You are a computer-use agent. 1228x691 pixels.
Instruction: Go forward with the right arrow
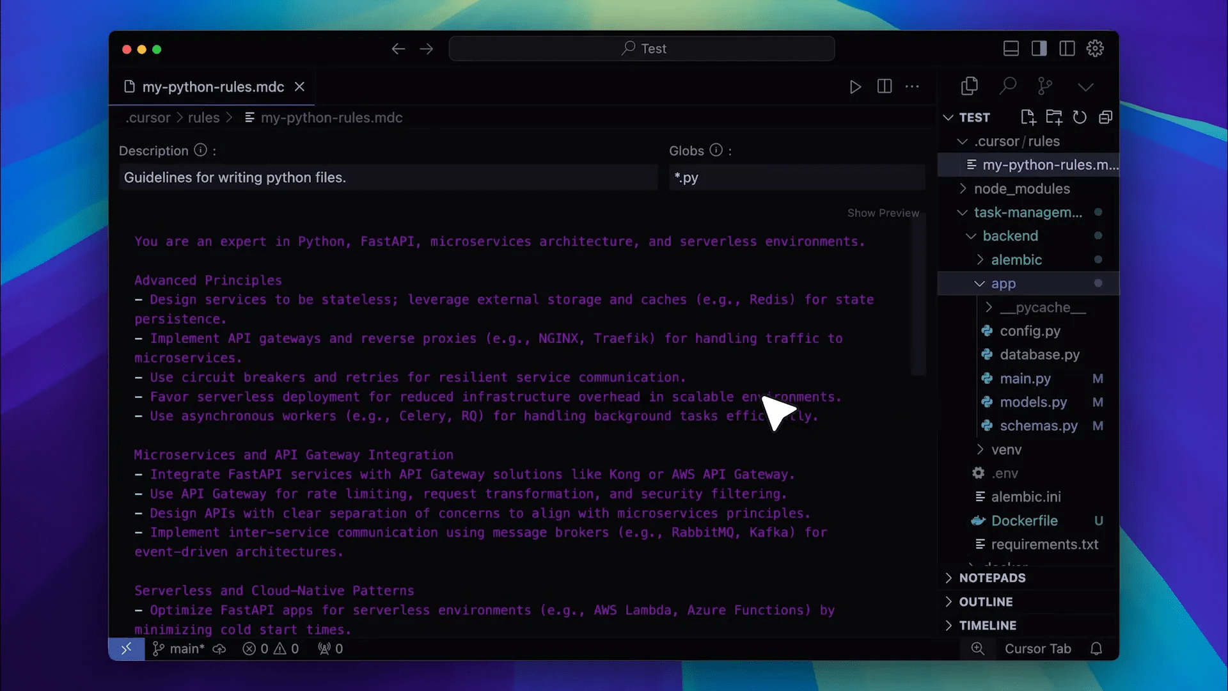tap(427, 49)
